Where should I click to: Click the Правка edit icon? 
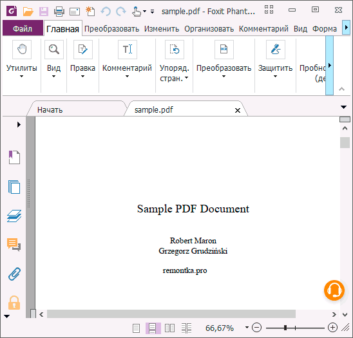tap(83, 50)
